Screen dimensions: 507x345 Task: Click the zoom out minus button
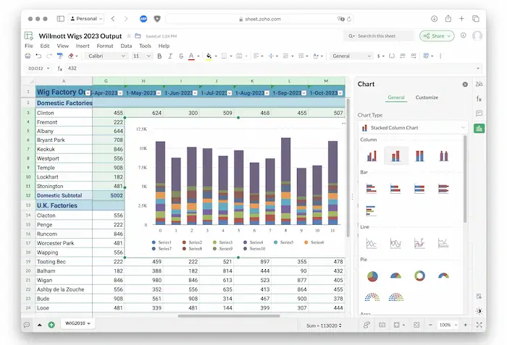pos(430,325)
